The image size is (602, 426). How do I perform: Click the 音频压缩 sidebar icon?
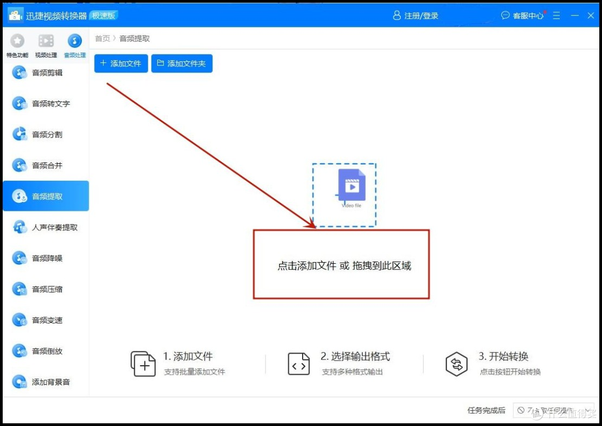tap(19, 289)
